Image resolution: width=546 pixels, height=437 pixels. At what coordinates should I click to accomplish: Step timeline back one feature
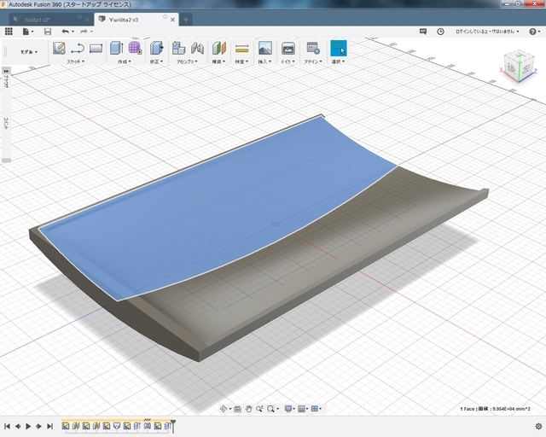18,426
